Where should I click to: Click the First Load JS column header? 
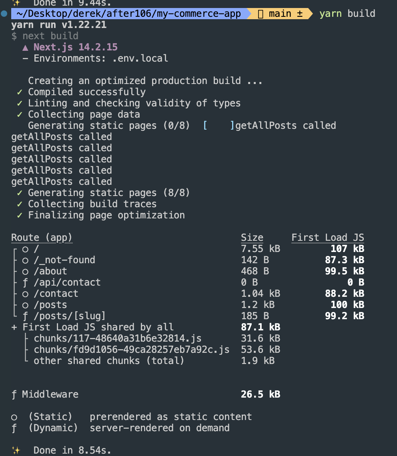pyautogui.click(x=328, y=238)
